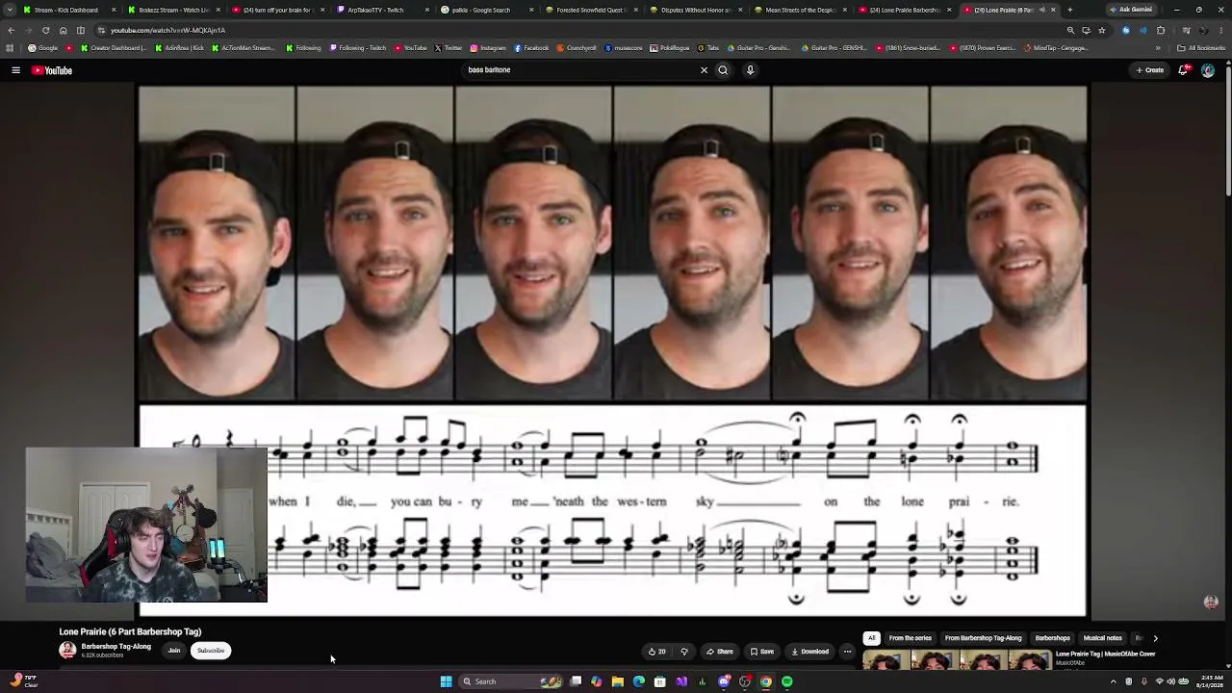The image size is (1232, 693).
Task: Open File Explorer from the taskbar
Action: point(618,681)
